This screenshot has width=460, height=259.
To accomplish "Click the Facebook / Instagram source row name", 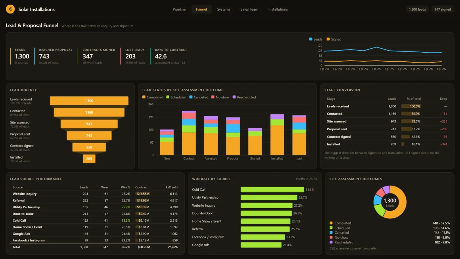I will point(29,240).
